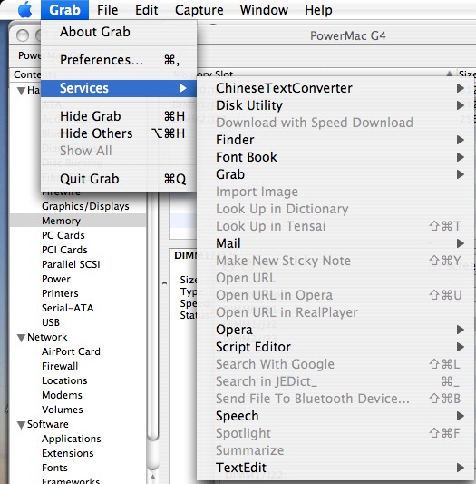Choose Quit Grab

[x=119, y=179]
